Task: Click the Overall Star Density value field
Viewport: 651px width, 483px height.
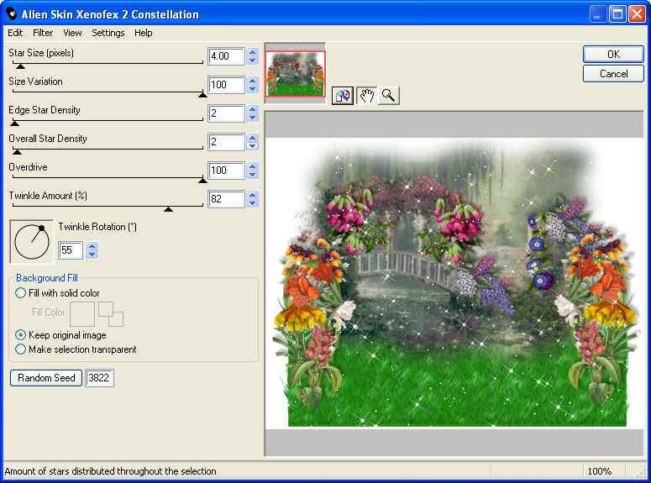Action: [x=226, y=142]
